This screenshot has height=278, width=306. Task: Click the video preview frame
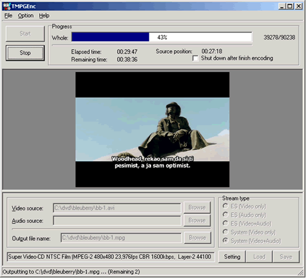coord(152,130)
